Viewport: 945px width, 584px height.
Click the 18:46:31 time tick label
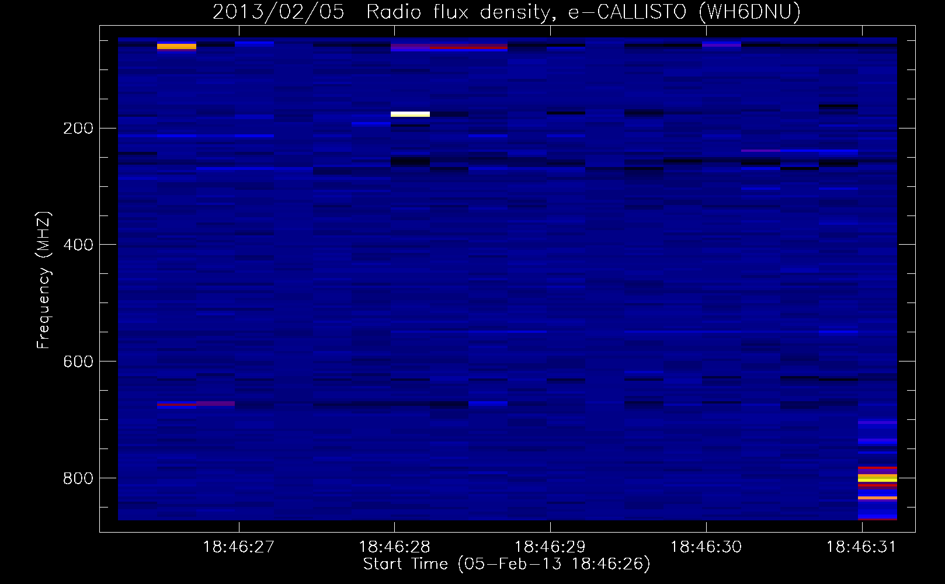[x=861, y=547]
